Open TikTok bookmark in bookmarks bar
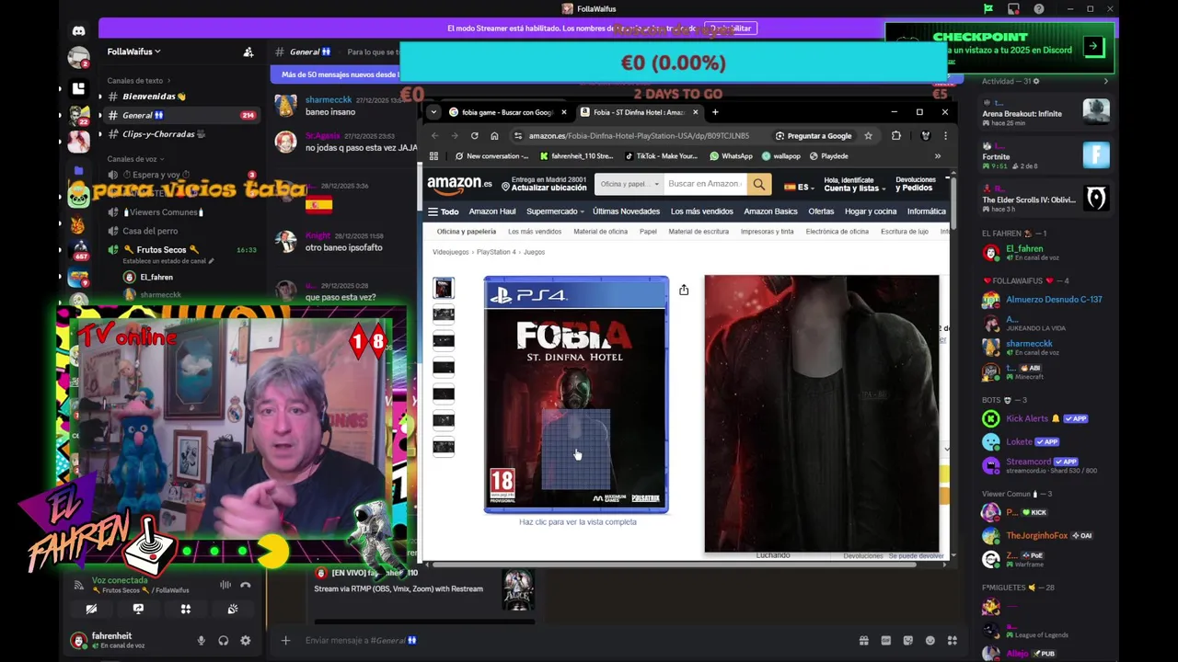 pos(660,156)
